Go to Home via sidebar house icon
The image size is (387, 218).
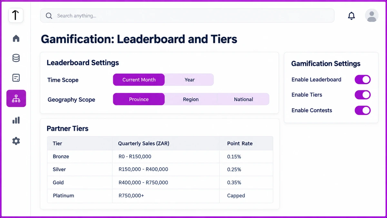[16, 38]
